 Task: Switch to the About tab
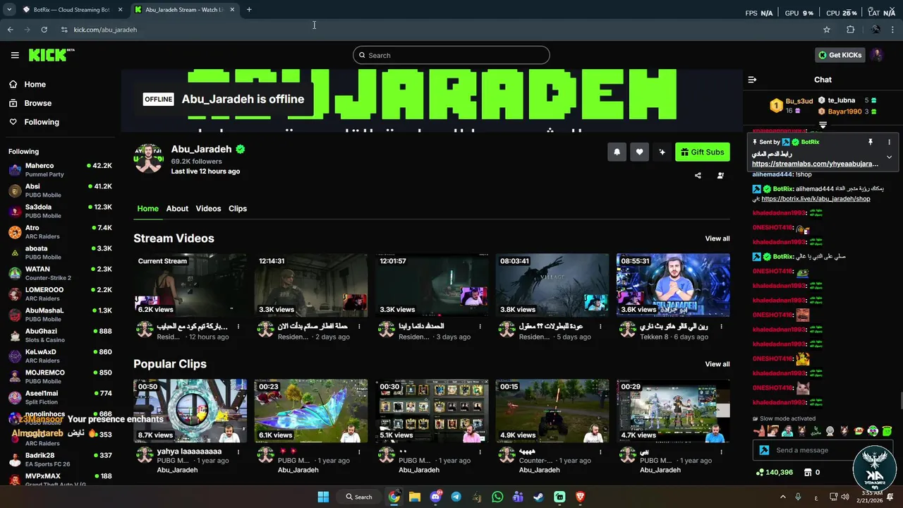tap(177, 208)
